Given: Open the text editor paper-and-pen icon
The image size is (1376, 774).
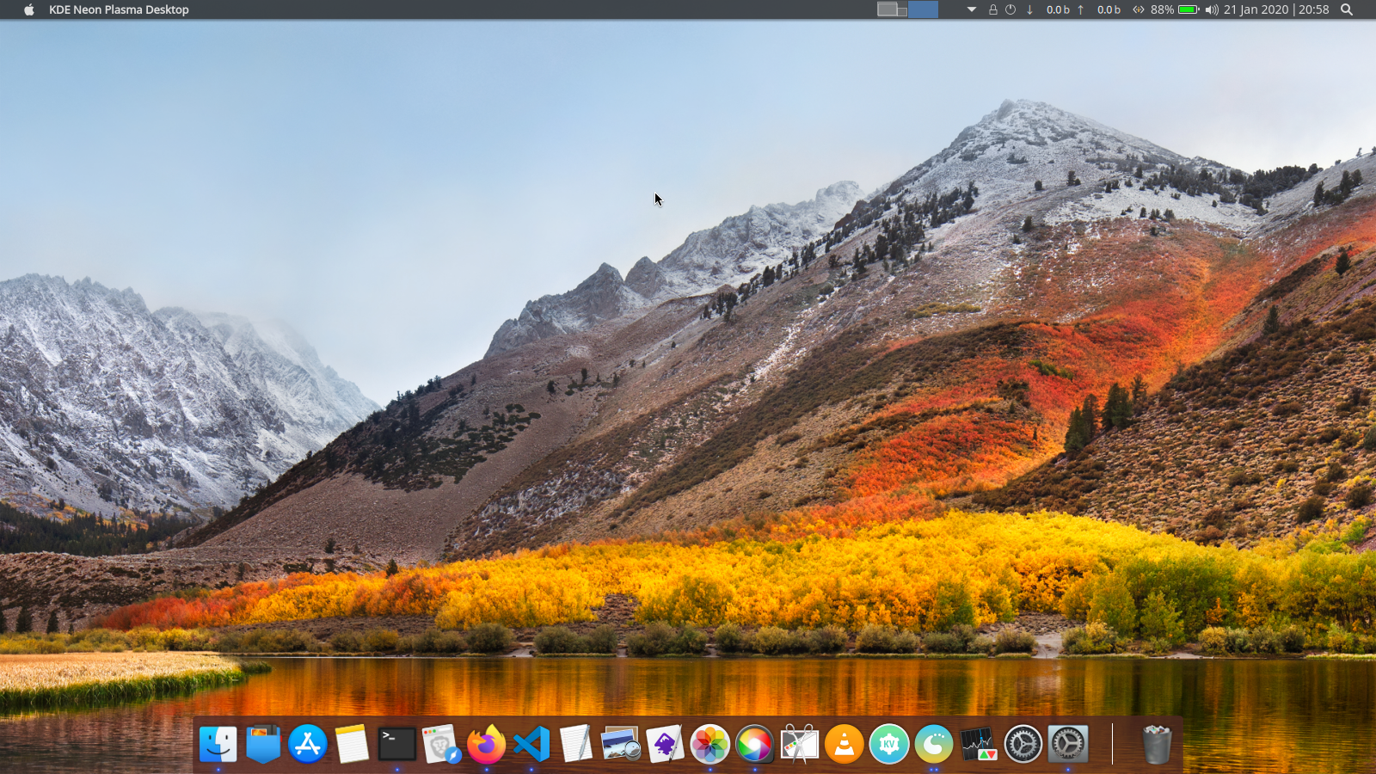Looking at the screenshot, I should pos(576,744).
